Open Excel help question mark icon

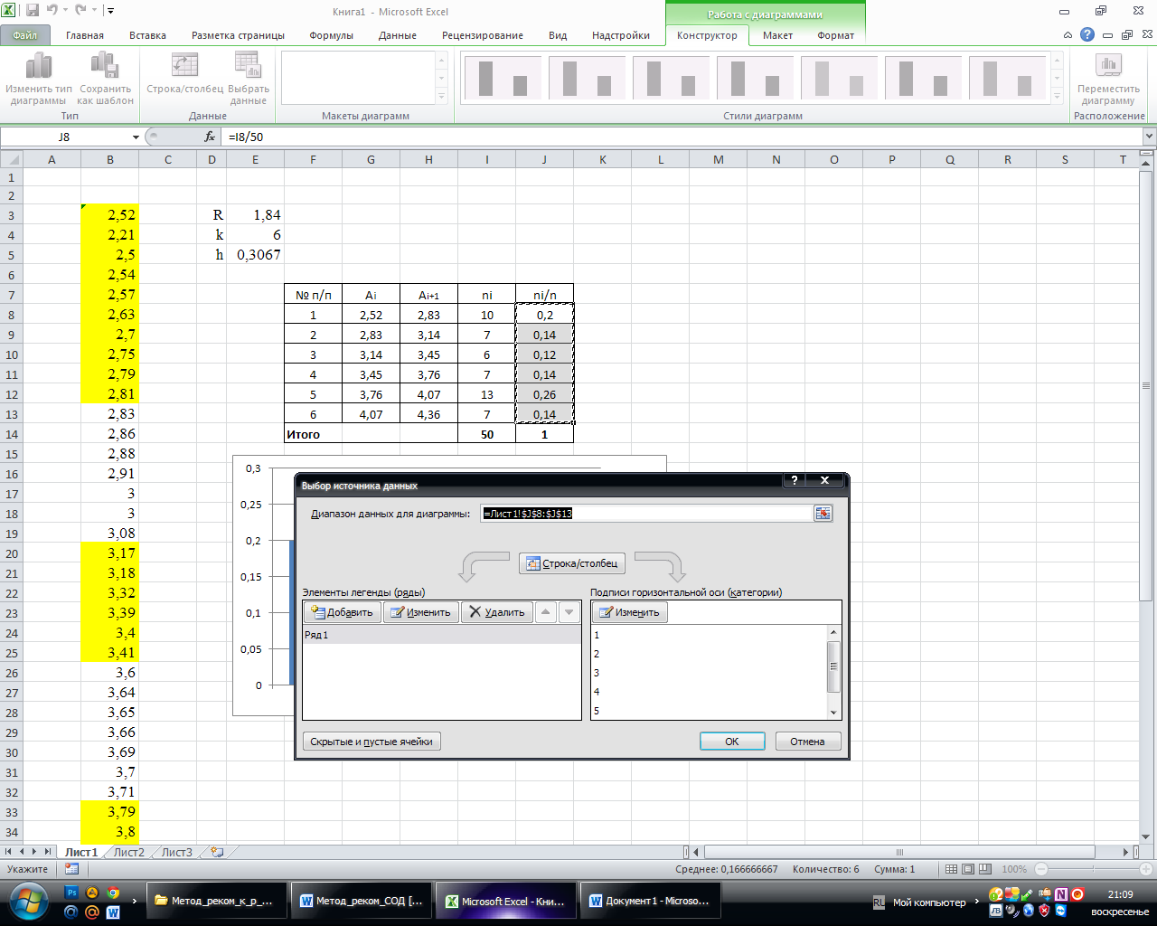coord(1087,35)
